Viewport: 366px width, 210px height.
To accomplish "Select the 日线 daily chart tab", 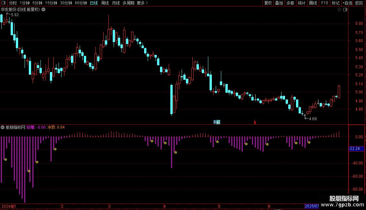I will click(x=94, y=3).
